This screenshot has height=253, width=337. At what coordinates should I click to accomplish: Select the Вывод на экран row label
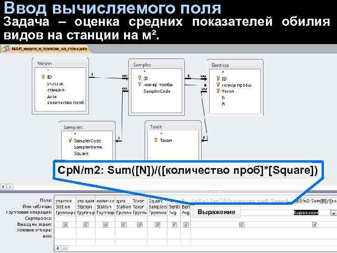click(x=35, y=224)
